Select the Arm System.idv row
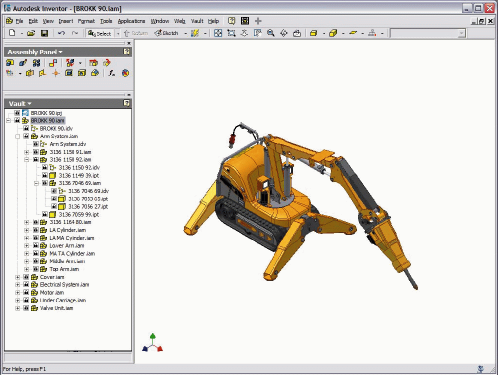This screenshot has height=375, width=498. pos(67,144)
